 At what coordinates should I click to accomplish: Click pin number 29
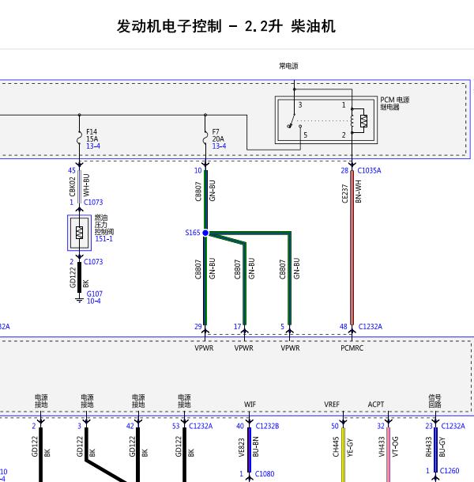click(198, 327)
